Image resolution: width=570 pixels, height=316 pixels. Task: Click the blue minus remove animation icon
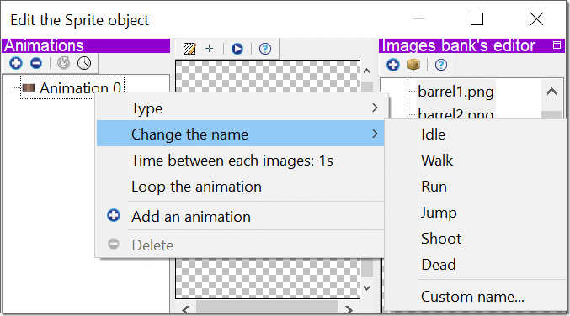pyautogui.click(x=36, y=63)
